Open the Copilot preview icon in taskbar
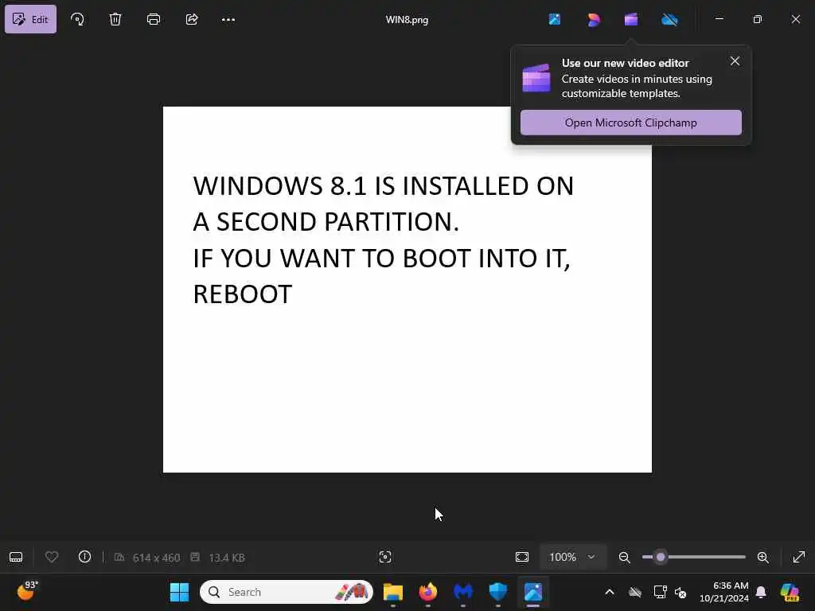Screen dimensions: 815x611 pyautogui.click(x=790, y=592)
